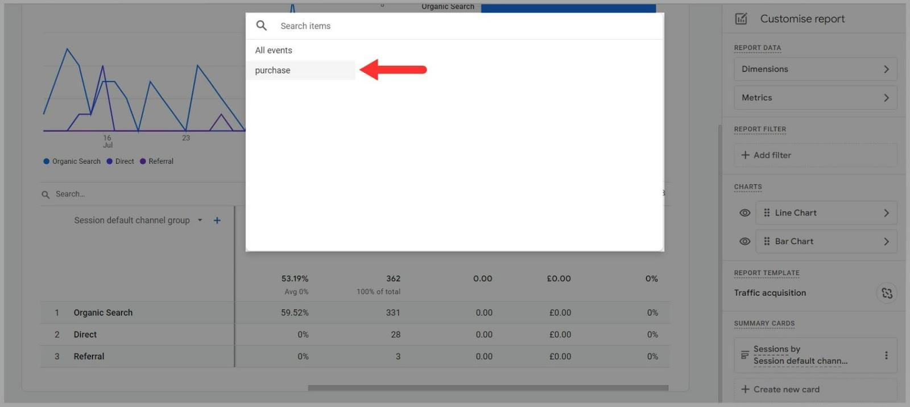Click the Bar Chart drag handle
The width and height of the screenshot is (910, 407).
767,242
